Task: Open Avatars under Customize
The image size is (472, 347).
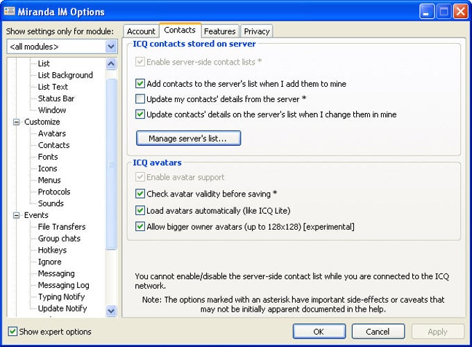Action: (52, 133)
